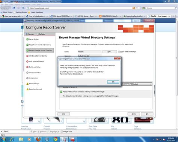Tick the Apply default settings checkbox
Image resolution: width=178 pixels, height=142 pixels.
coord(119,52)
